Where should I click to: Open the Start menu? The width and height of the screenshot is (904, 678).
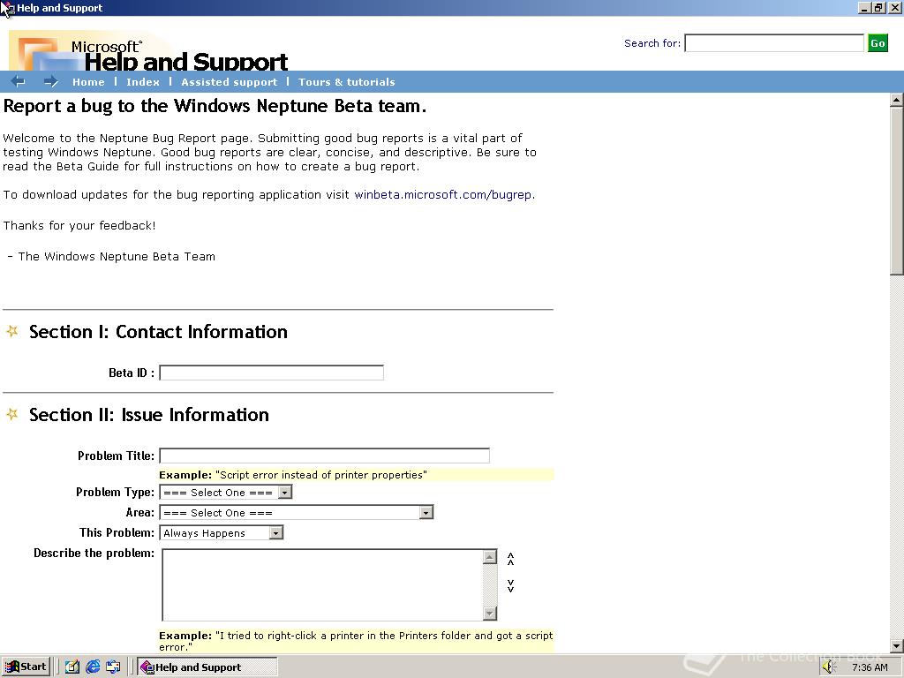26,667
